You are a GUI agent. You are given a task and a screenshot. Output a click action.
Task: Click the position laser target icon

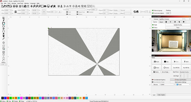coord(73,6)
